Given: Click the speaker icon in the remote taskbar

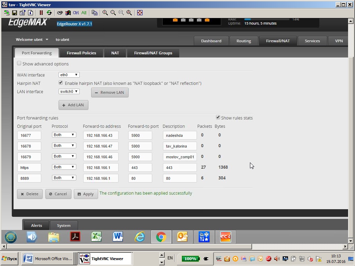Looking at the screenshot, I should point(32,237).
